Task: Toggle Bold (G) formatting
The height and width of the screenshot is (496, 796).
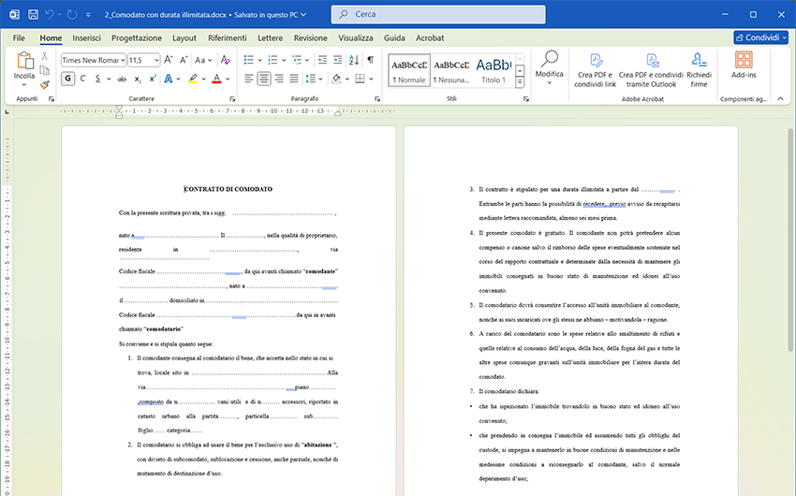Action: (68, 79)
